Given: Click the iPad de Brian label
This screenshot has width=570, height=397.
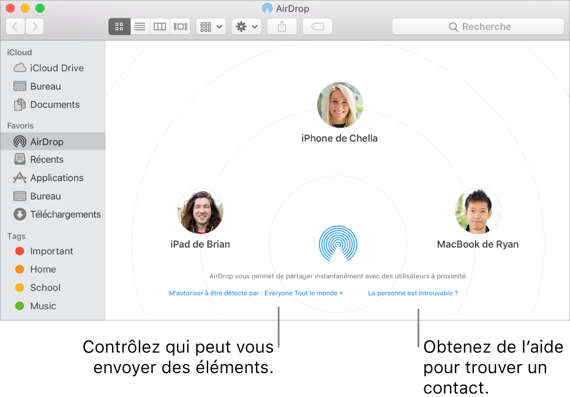Looking at the screenshot, I should (x=200, y=244).
